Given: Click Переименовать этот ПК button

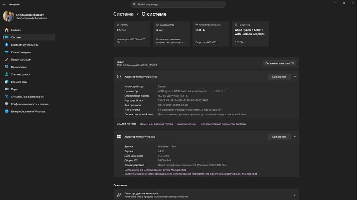Looking at the screenshot, I should [280, 63].
